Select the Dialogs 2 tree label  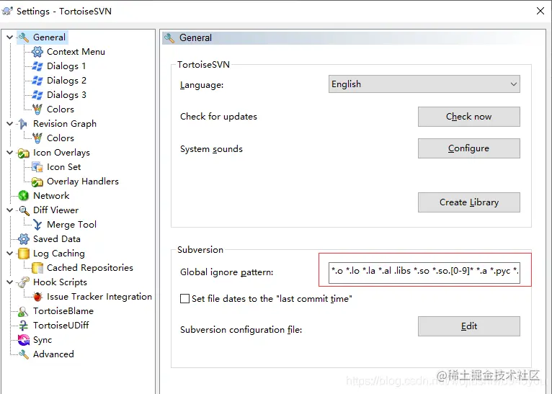coord(66,81)
